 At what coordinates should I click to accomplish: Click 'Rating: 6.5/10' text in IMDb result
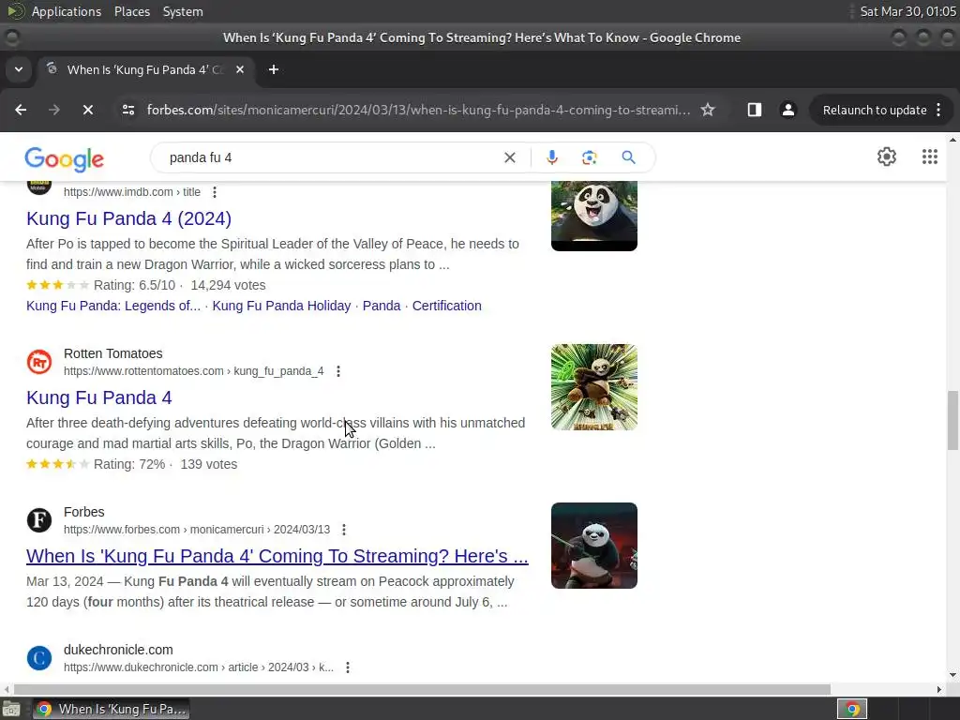click(x=134, y=285)
